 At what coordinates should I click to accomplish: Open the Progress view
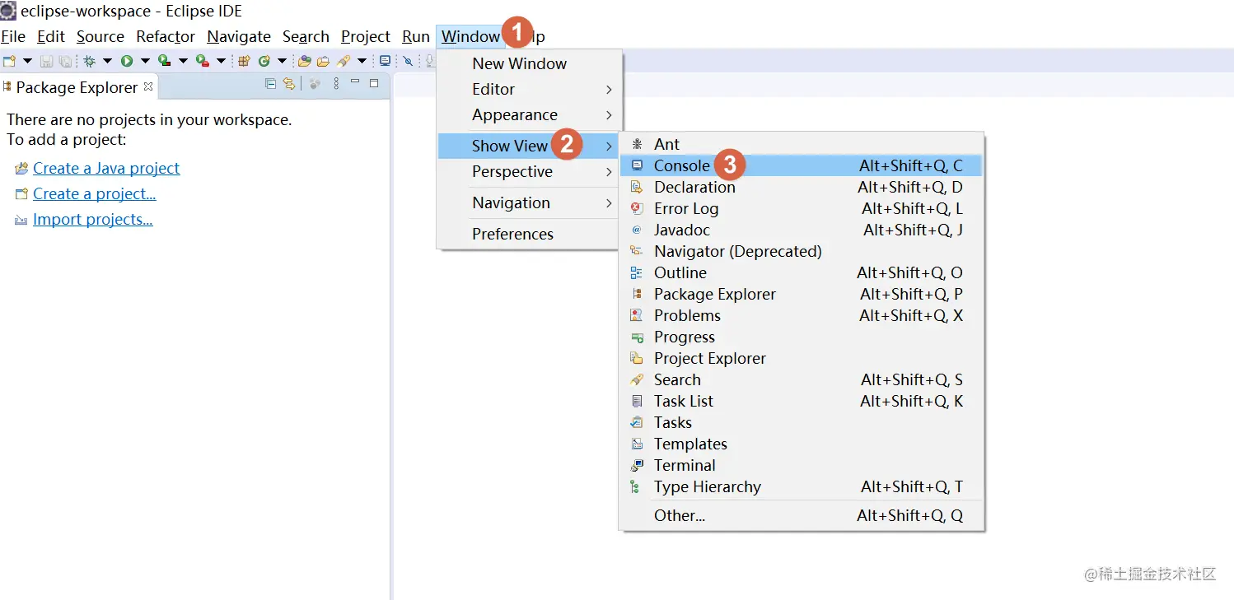point(802,337)
